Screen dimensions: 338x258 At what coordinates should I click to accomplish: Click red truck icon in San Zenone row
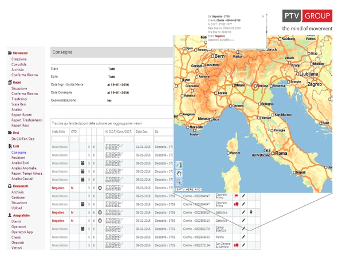click(x=236, y=245)
